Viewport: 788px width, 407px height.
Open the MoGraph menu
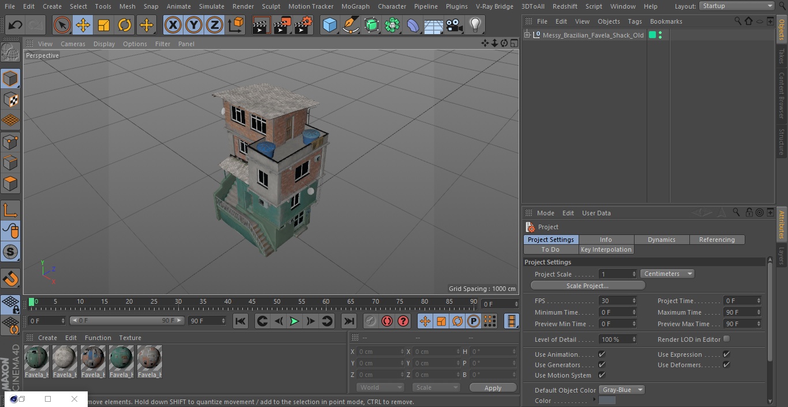(355, 6)
